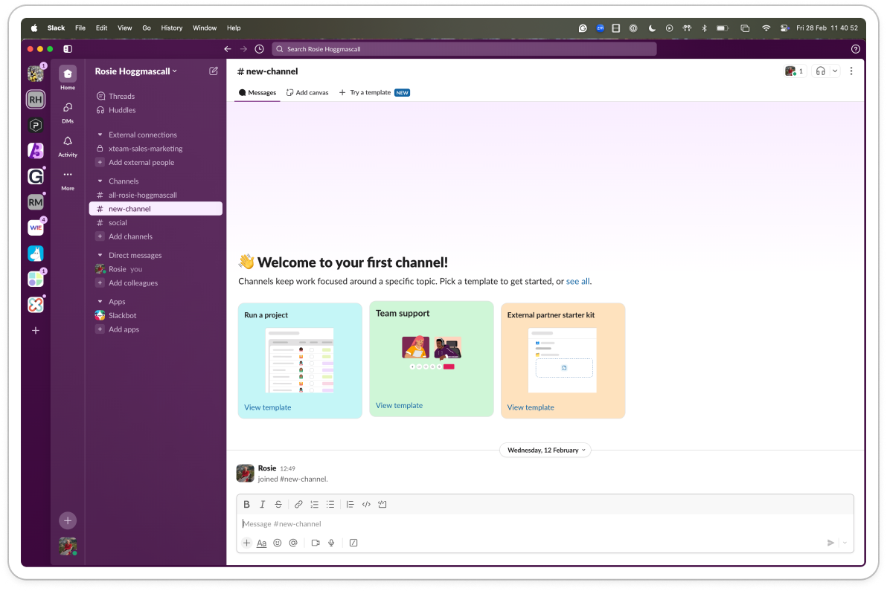Click Add colleagues
The height and width of the screenshot is (591, 887).
[156, 283]
